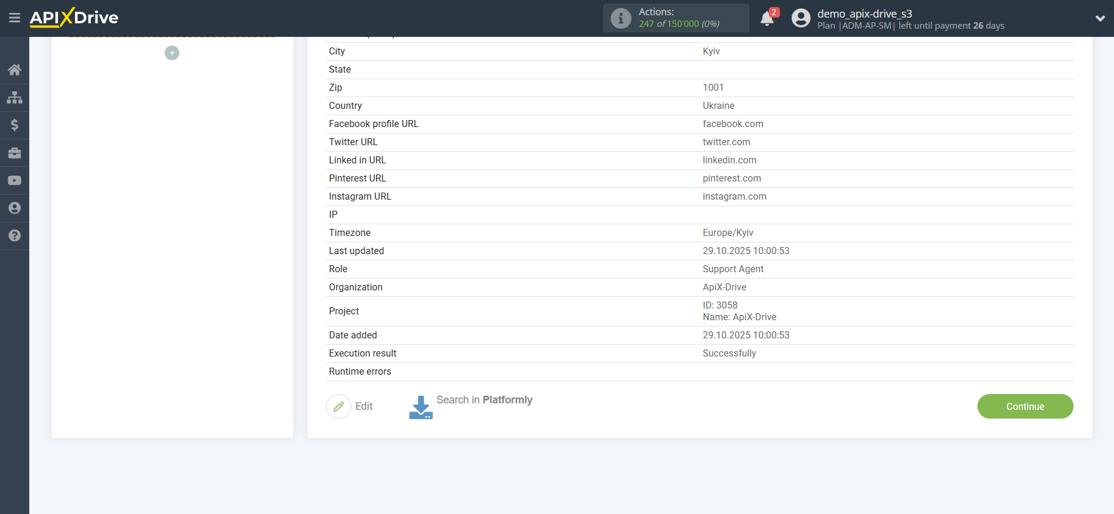This screenshot has width=1114, height=514.
Task: Click the State field label
Action: point(340,70)
